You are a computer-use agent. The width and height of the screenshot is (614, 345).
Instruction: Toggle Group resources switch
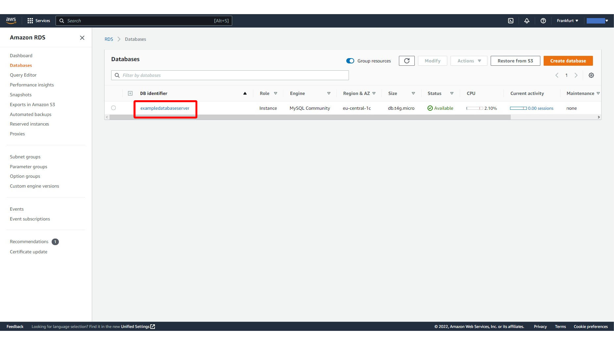[350, 61]
